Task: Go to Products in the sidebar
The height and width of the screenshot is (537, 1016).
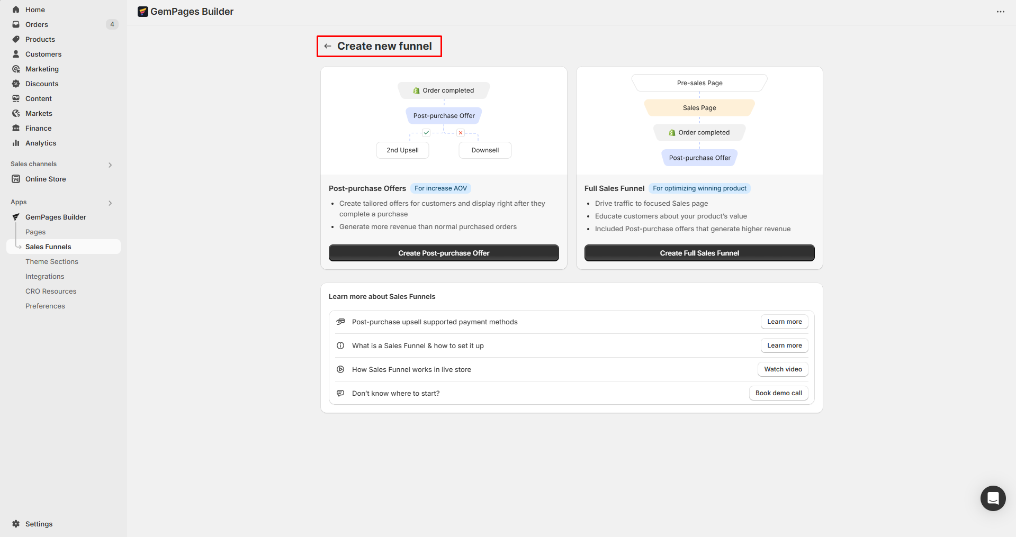Action: (x=64, y=39)
